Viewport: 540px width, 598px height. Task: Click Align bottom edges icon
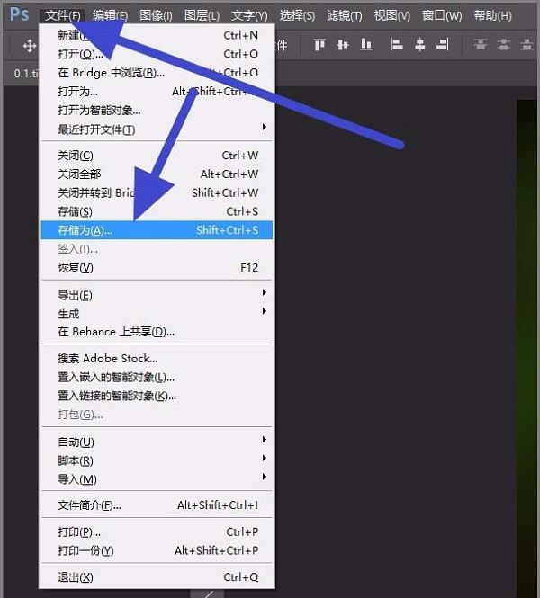coord(365,45)
